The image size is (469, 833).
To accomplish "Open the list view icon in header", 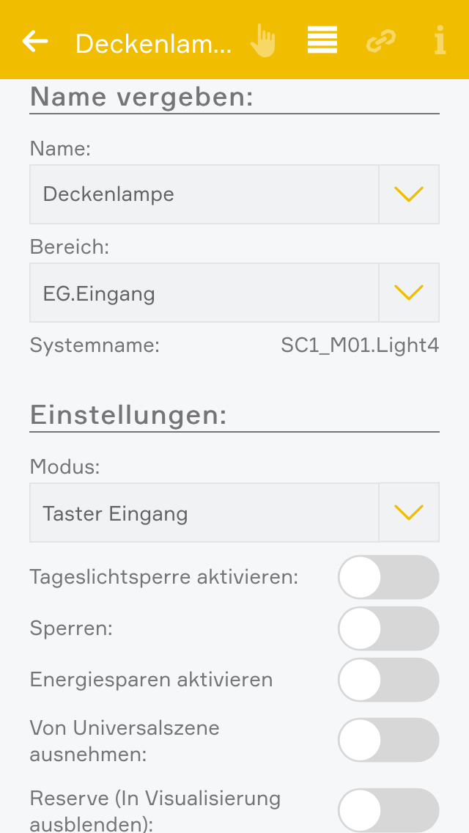I will point(322,41).
